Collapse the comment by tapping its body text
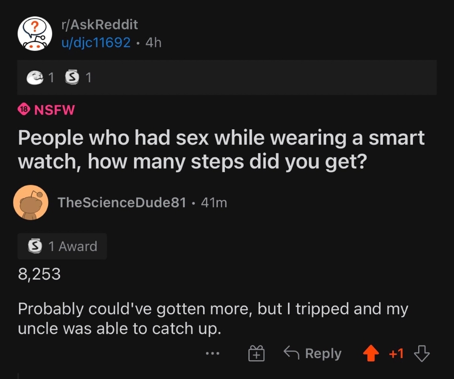The height and width of the screenshot is (379, 454). pyautogui.click(x=212, y=318)
